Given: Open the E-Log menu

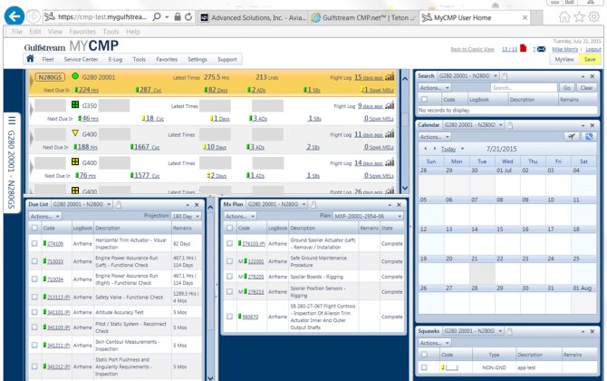Looking at the screenshot, I should pos(115,59).
